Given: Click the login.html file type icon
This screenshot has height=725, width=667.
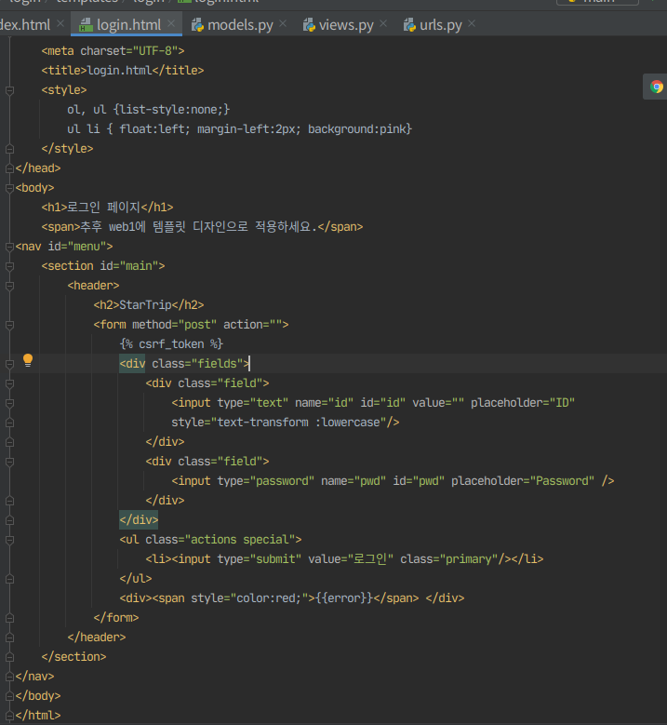Looking at the screenshot, I should (x=86, y=25).
